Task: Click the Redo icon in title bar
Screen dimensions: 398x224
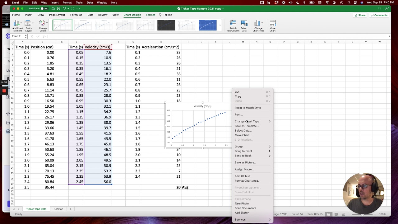Action: (72, 8)
